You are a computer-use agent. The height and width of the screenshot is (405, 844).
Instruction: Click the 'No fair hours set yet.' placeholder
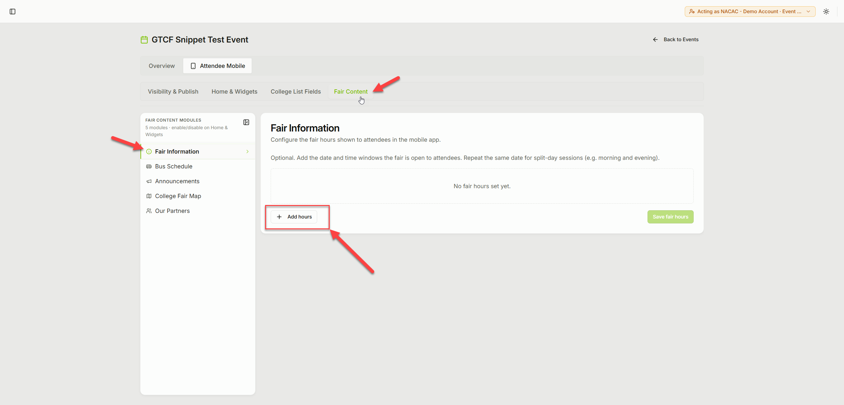click(x=482, y=186)
